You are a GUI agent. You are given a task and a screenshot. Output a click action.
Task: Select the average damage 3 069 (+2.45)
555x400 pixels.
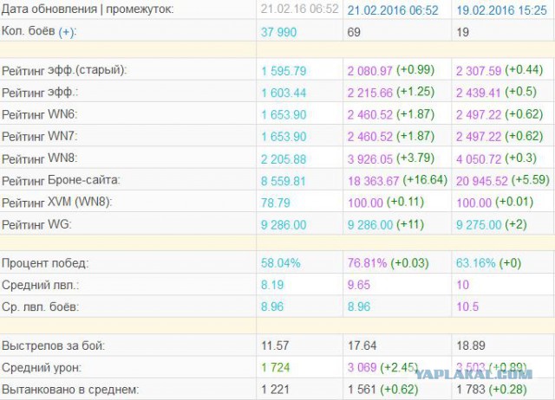point(382,368)
